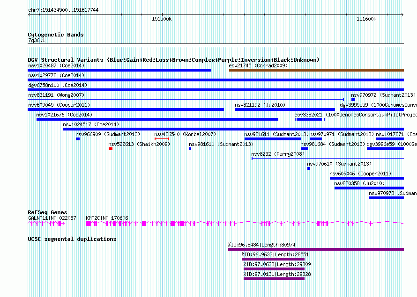Click the chr7:151434500..151617744 location text
The height and width of the screenshot is (297, 417).
click(63, 10)
